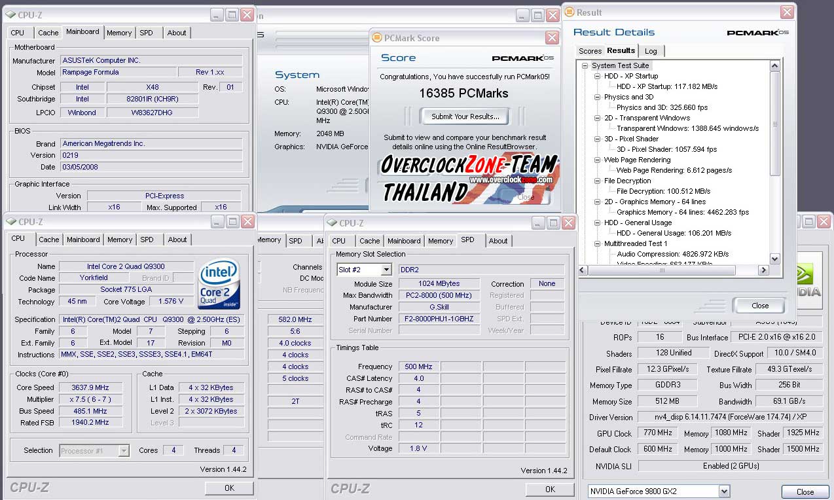Viewport: 834px width, 500px height.
Task: Open the Log tab in the Result window
Action: [651, 51]
